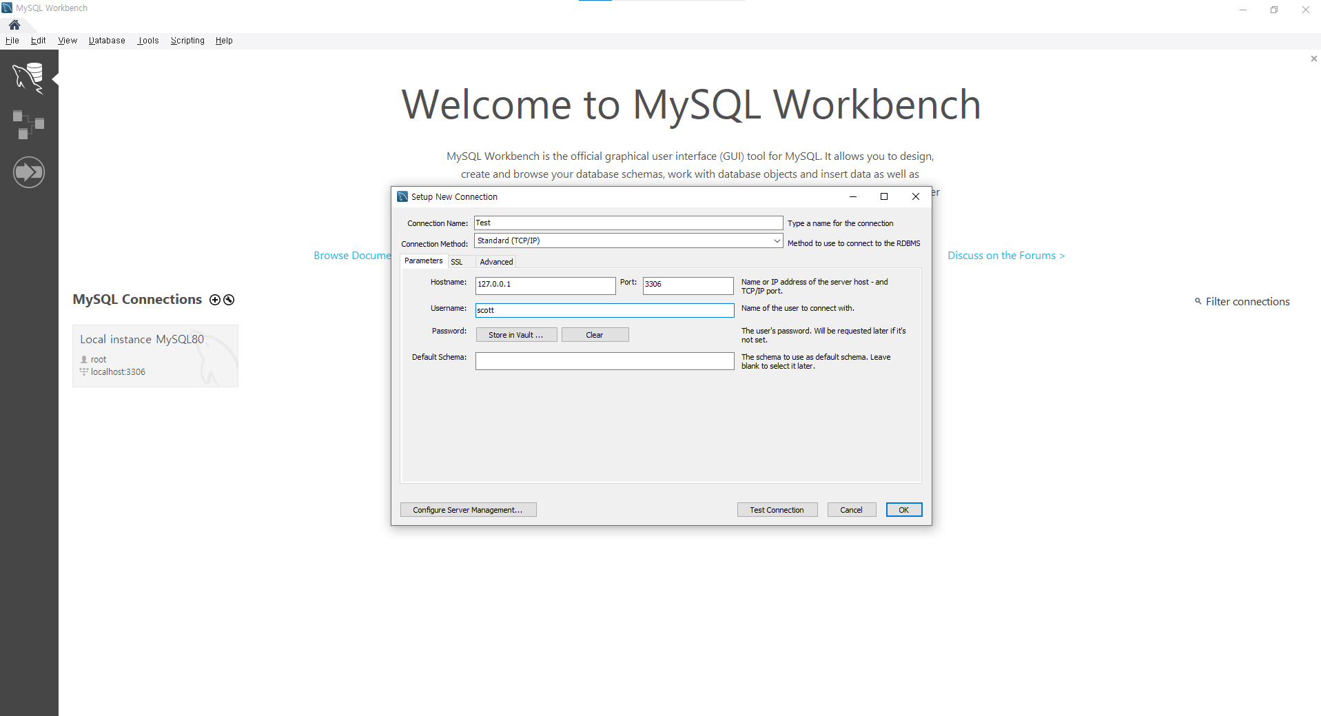Viewport: 1321px width, 716px height.
Task: Click localhost:3306 text on connection tile
Action: 118,372
